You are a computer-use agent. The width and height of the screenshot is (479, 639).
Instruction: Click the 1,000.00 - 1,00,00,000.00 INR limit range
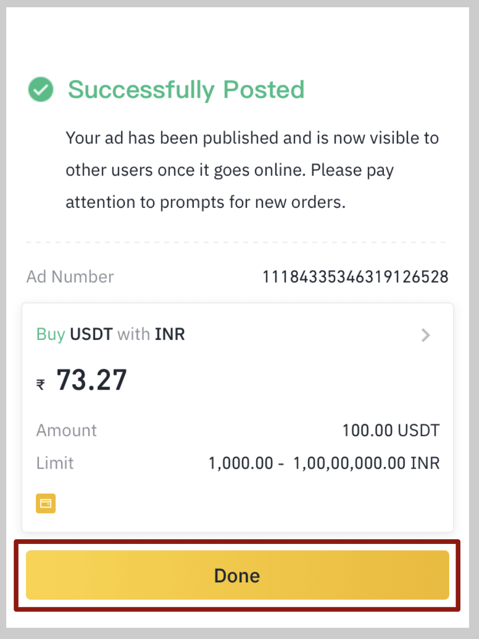(324, 463)
